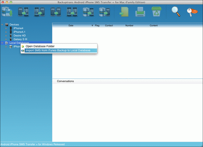203x147 pixels.
Task: Click the database-to-Android restore icon
Action: 105,12
